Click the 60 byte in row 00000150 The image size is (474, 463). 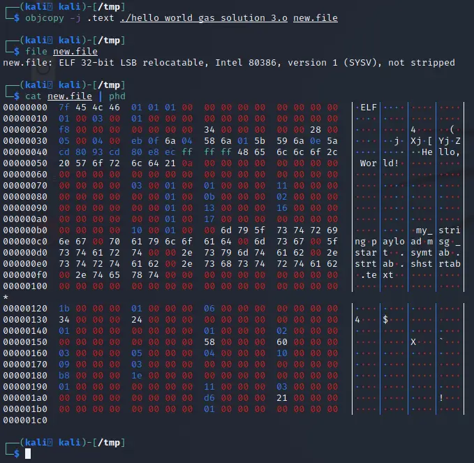click(x=282, y=342)
